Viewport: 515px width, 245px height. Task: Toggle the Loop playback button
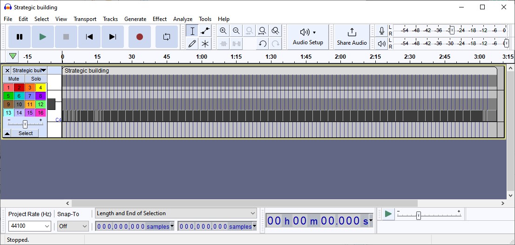pyautogui.click(x=166, y=37)
